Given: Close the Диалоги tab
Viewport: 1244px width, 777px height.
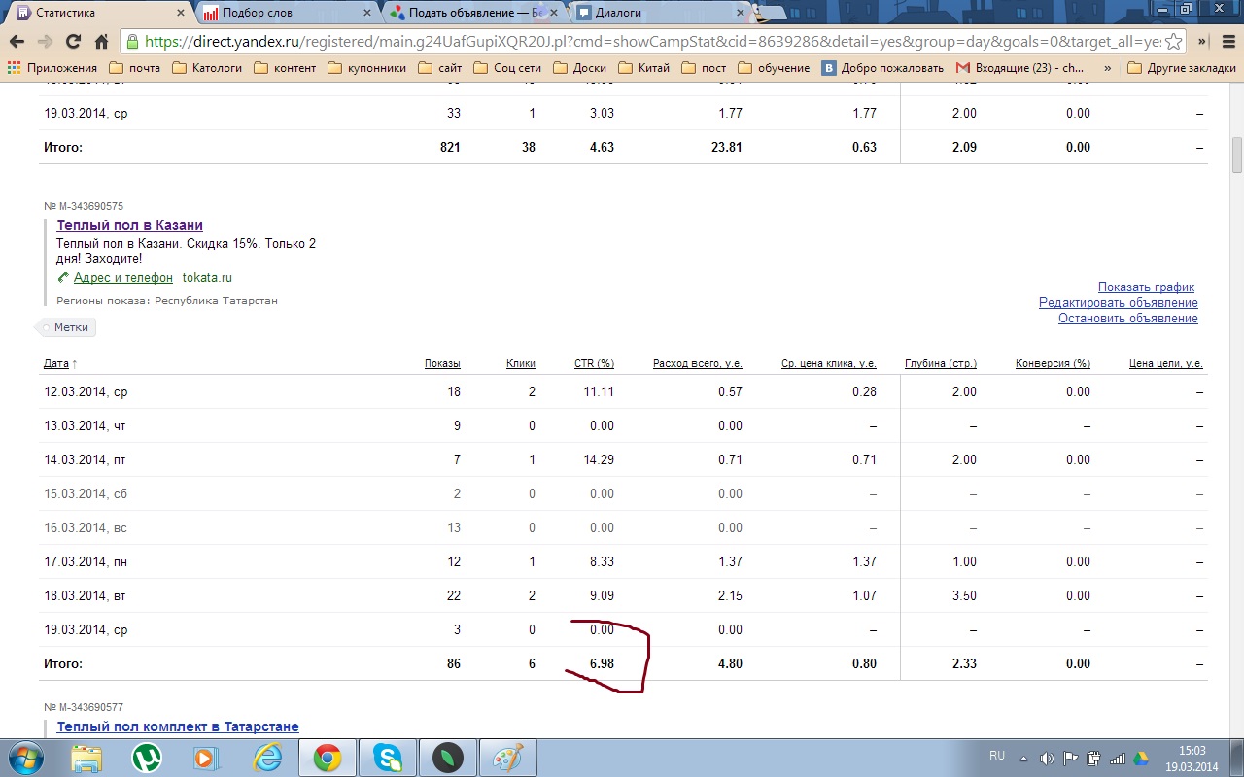Looking at the screenshot, I should [x=741, y=14].
